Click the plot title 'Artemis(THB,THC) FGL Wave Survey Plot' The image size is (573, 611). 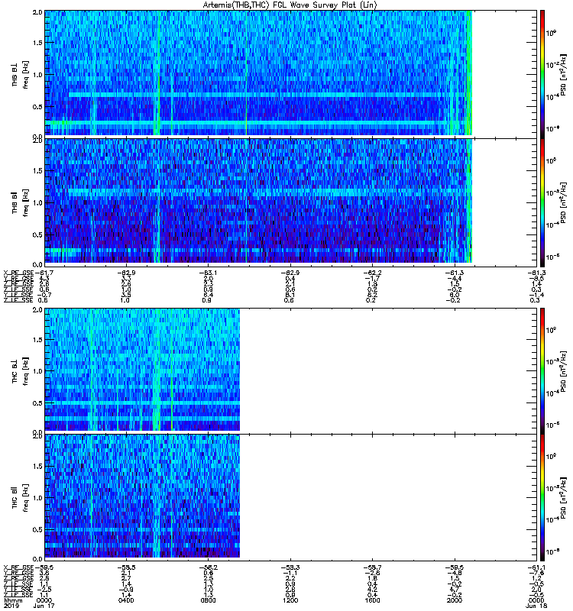click(290, 5)
